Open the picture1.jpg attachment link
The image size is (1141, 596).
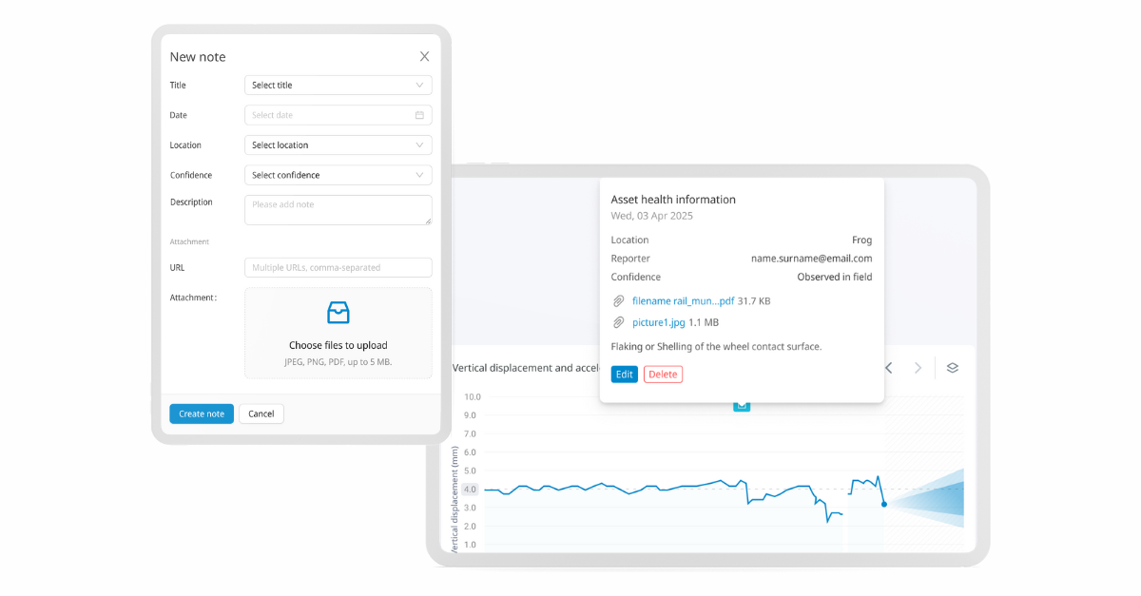[658, 323]
